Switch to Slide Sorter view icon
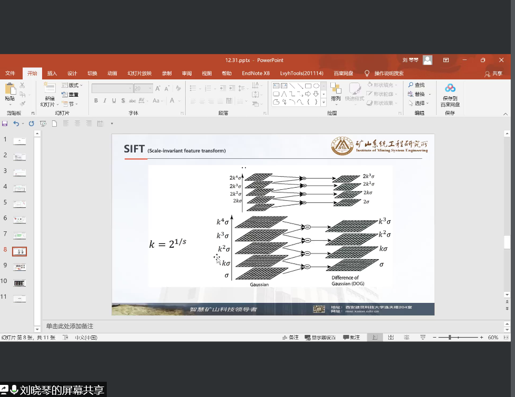This screenshot has height=397, width=515. pyautogui.click(x=391, y=337)
